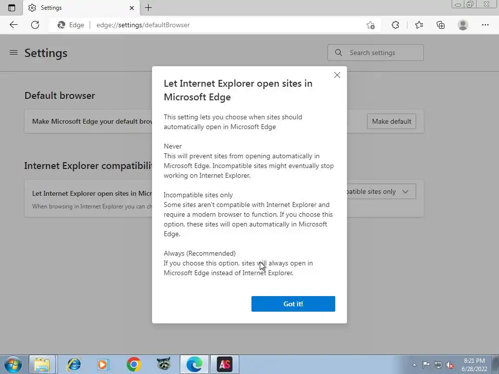Click the Always (Recommended) heading
This screenshot has height=374, width=499.
pos(199,253)
